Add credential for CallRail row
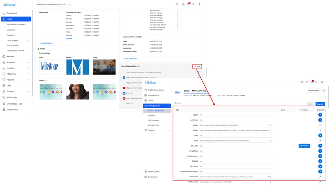 point(320,161)
